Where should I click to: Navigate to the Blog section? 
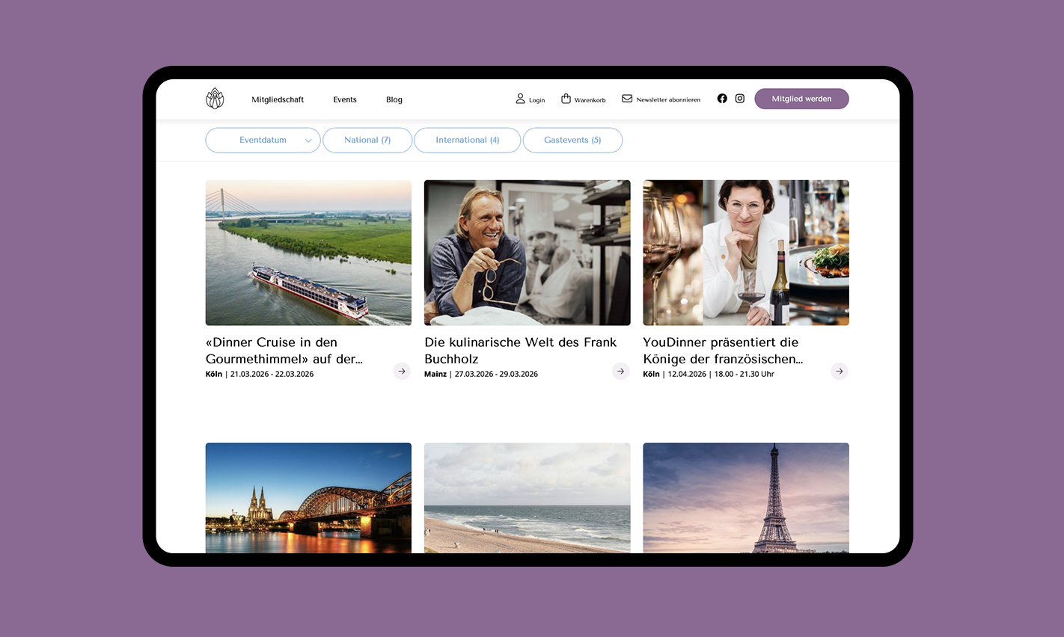pyautogui.click(x=394, y=99)
